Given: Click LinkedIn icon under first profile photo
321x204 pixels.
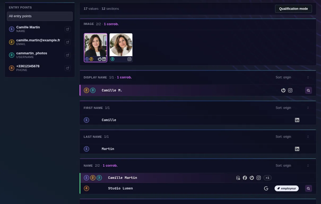Looking at the screenshot, I should pos(104,59).
